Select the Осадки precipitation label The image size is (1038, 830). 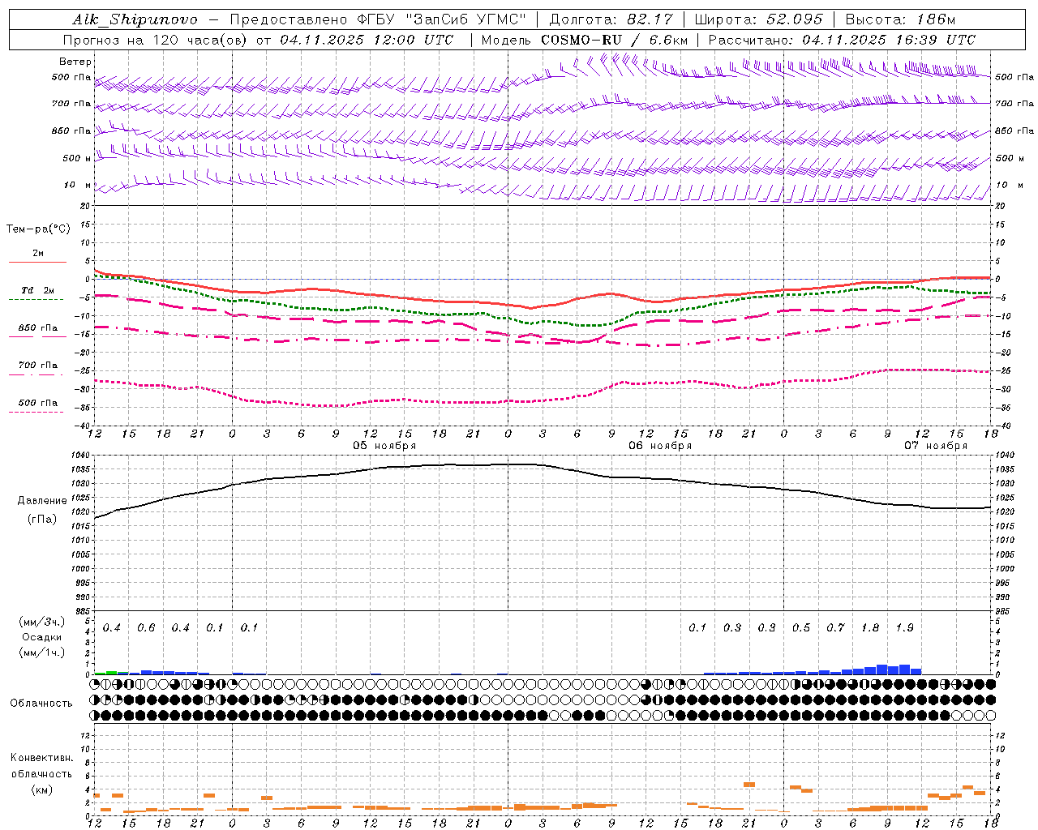point(41,637)
